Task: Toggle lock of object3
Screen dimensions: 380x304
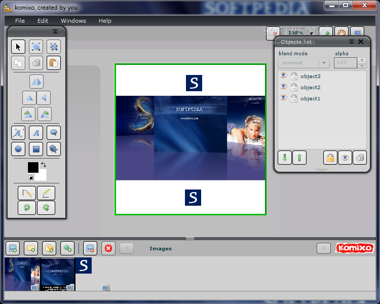Action: point(294,76)
